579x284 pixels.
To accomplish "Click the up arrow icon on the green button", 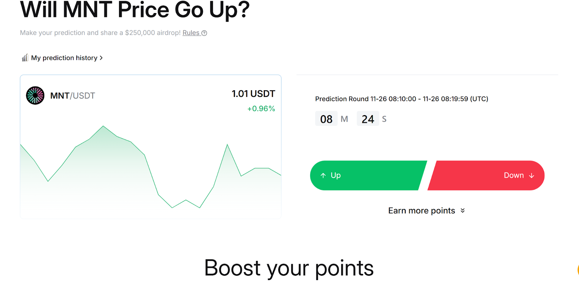I will (323, 175).
